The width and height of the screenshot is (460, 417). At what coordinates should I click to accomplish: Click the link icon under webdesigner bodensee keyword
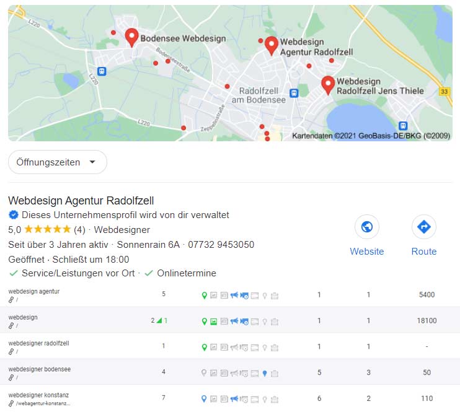click(11, 377)
